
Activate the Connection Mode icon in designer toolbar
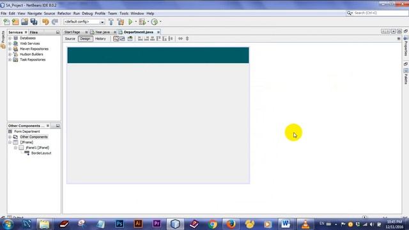[x=122, y=38]
